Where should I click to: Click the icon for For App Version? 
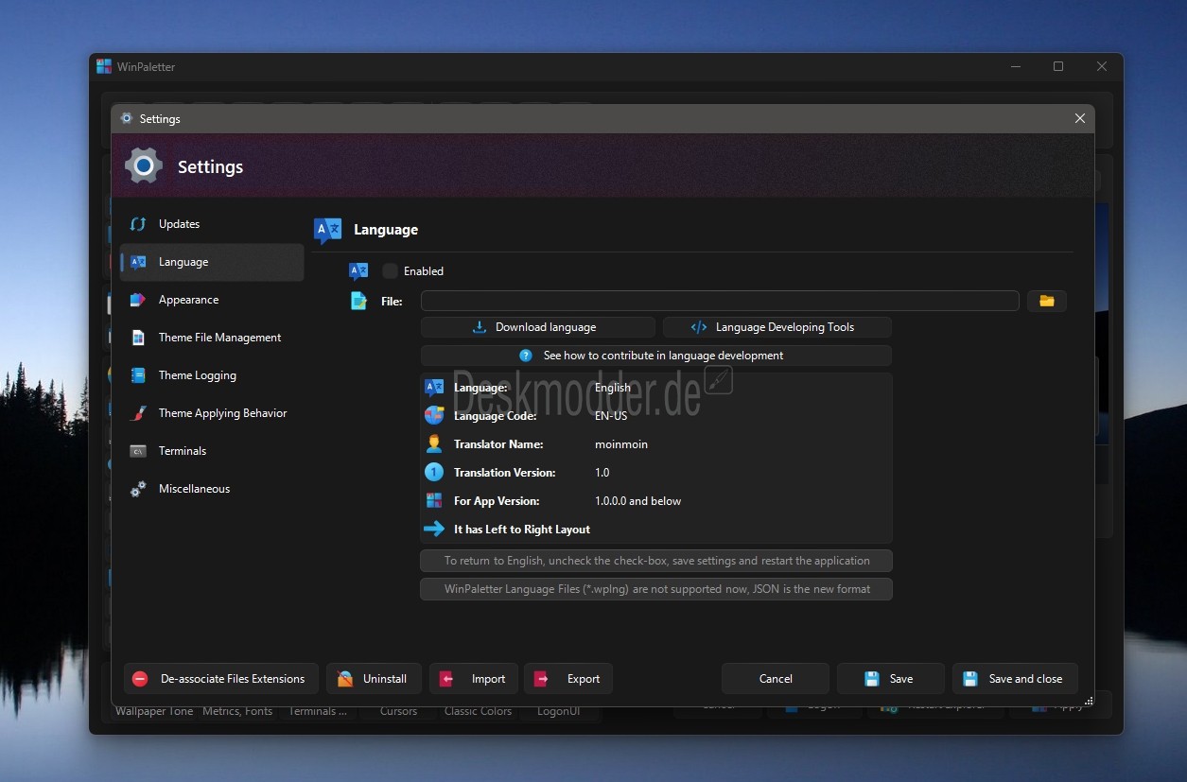coord(434,500)
